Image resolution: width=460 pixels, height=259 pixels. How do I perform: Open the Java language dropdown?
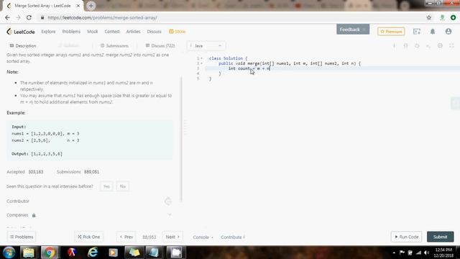tap(206, 46)
